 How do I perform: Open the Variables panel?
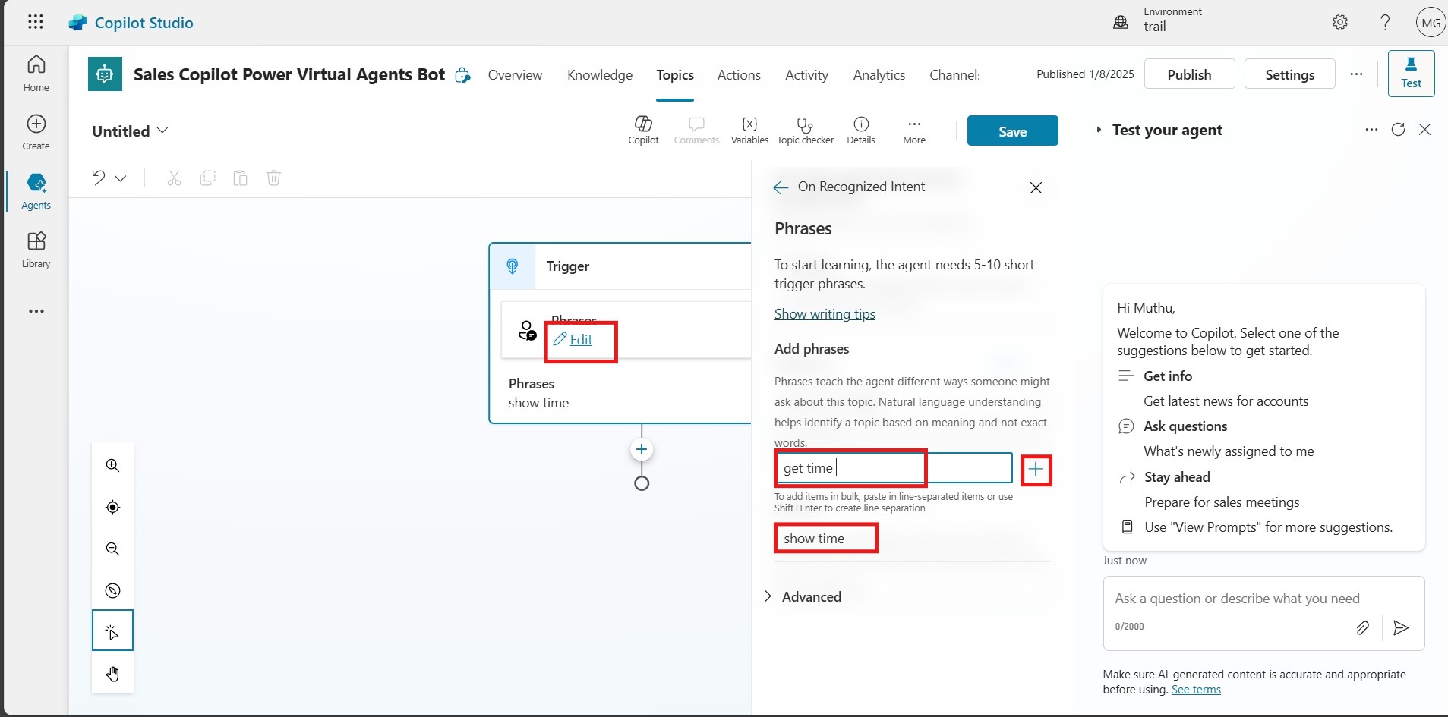click(749, 129)
